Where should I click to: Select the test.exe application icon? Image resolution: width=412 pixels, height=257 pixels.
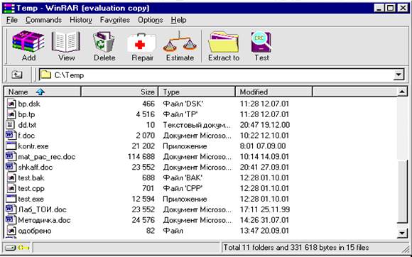tap(11, 199)
